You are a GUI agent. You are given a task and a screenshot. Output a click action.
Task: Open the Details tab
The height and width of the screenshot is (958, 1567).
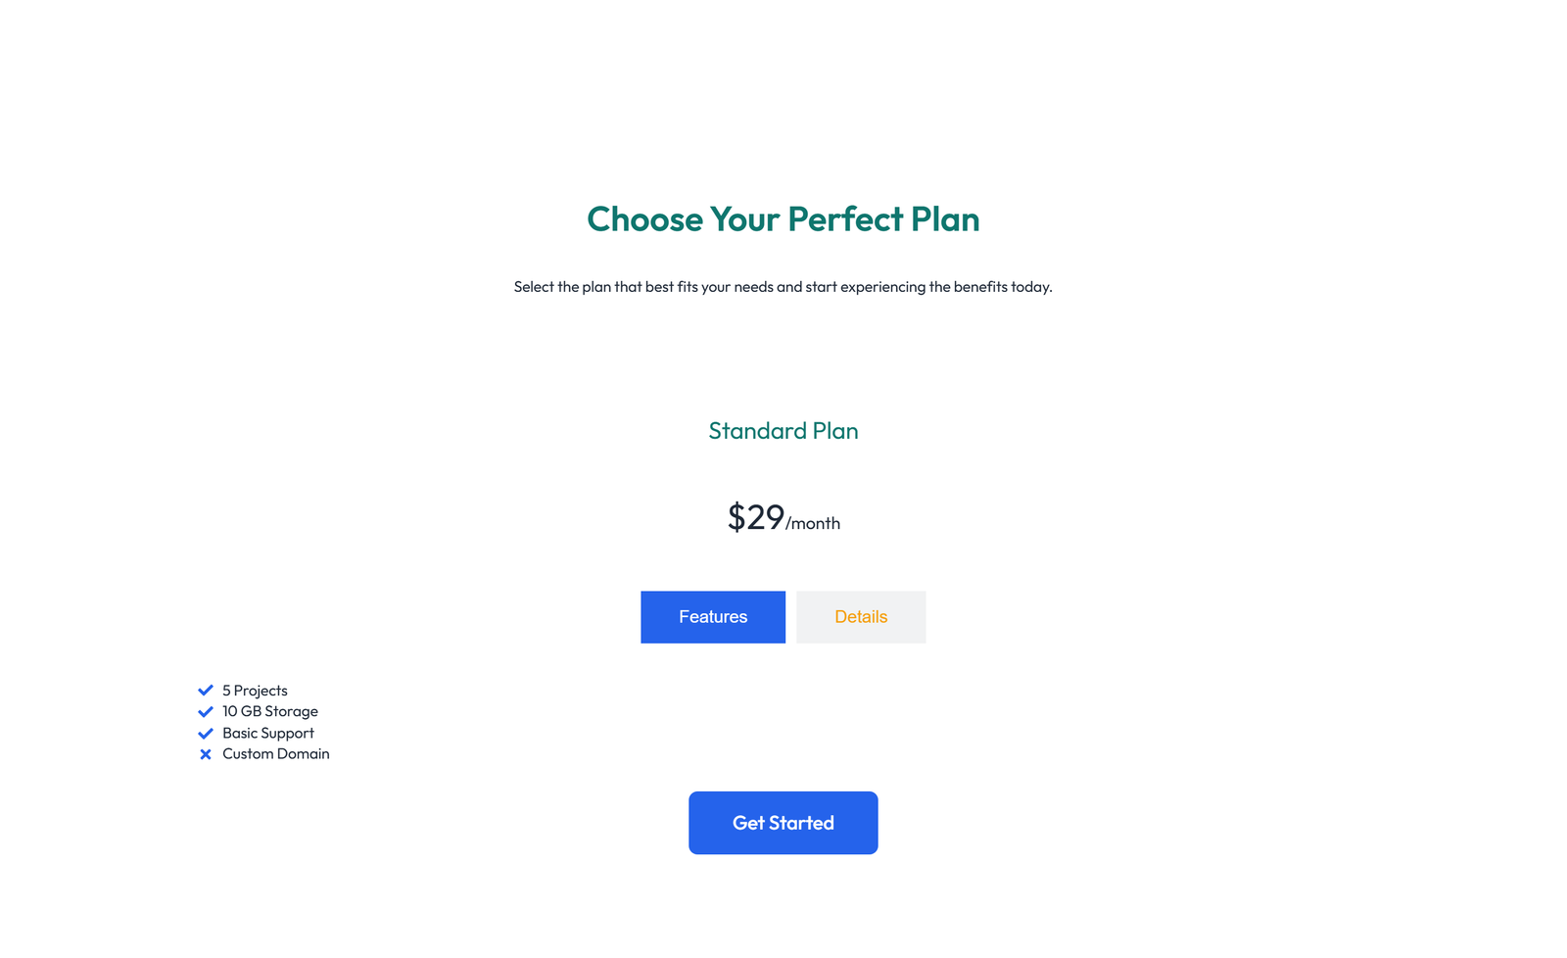(x=861, y=617)
